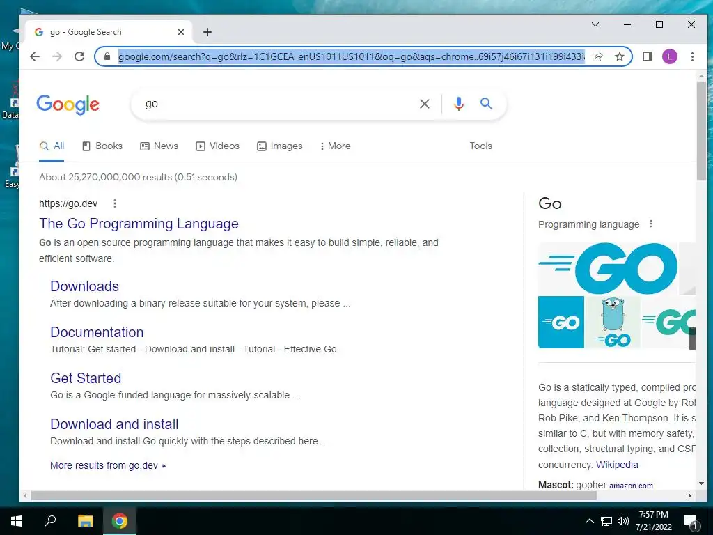
Task: Open the tab search chevron
Action: (595, 24)
